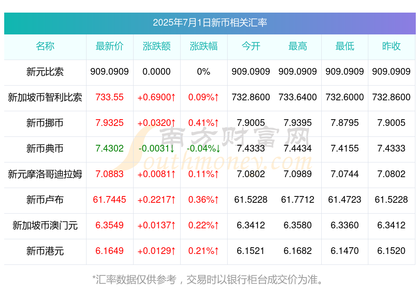Click the 新加坡币澳门元 row name
The height and width of the screenshot is (293, 420).
(45, 225)
